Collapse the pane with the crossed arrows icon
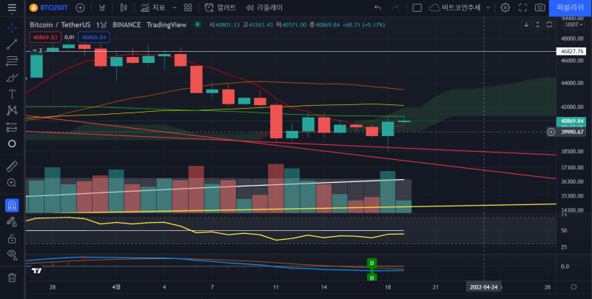Viewport: 592px width, 299px height. click(538, 24)
